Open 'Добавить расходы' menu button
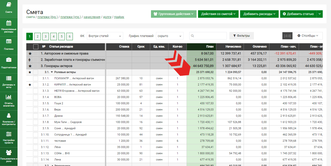331x166 pixels. pyautogui.click(x=259, y=14)
